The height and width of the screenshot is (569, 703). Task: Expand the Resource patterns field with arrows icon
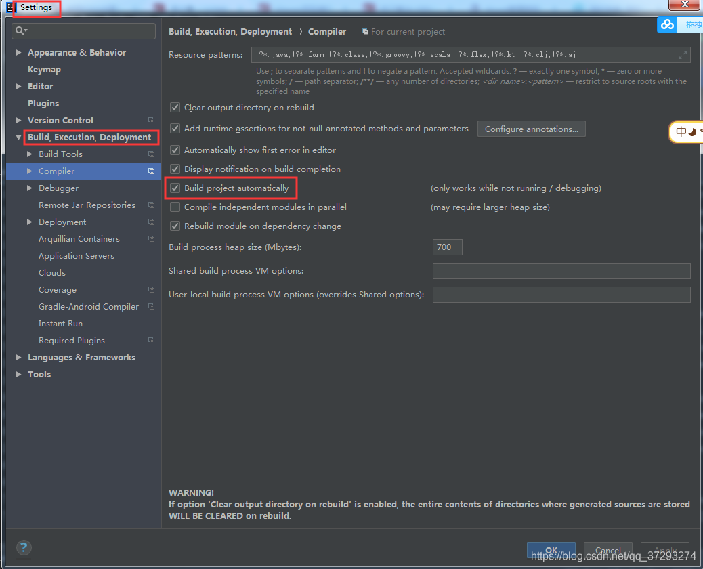[683, 55]
